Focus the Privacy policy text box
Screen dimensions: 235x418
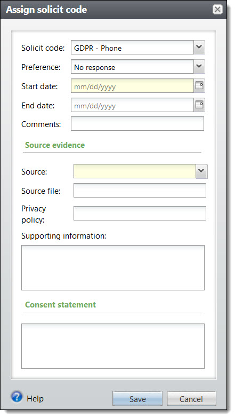[x=140, y=213]
